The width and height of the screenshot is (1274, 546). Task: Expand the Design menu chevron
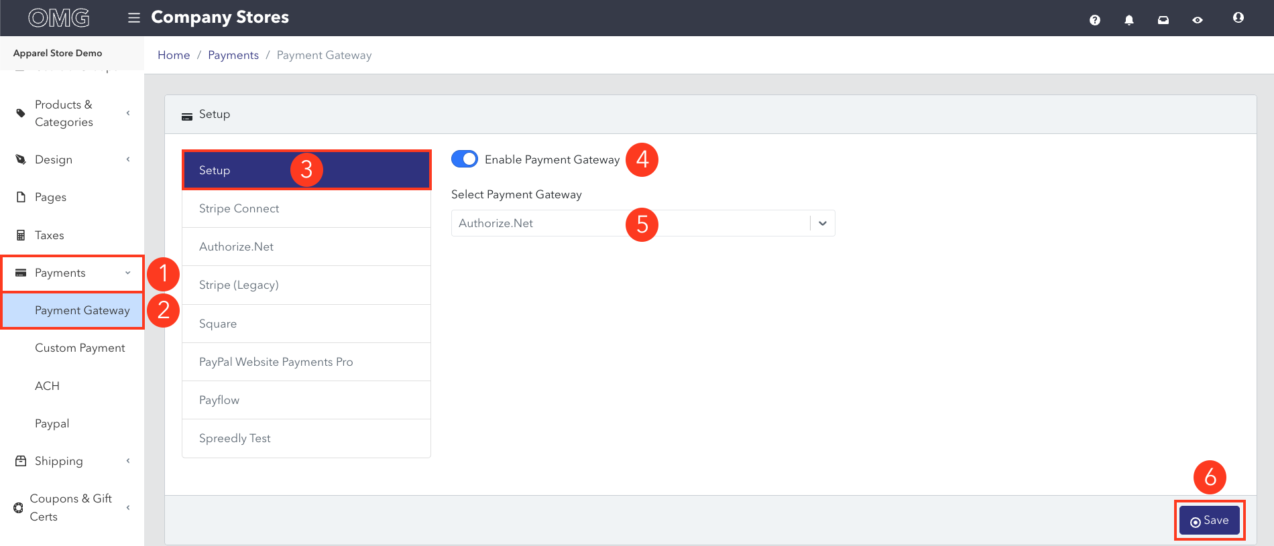coord(128,159)
